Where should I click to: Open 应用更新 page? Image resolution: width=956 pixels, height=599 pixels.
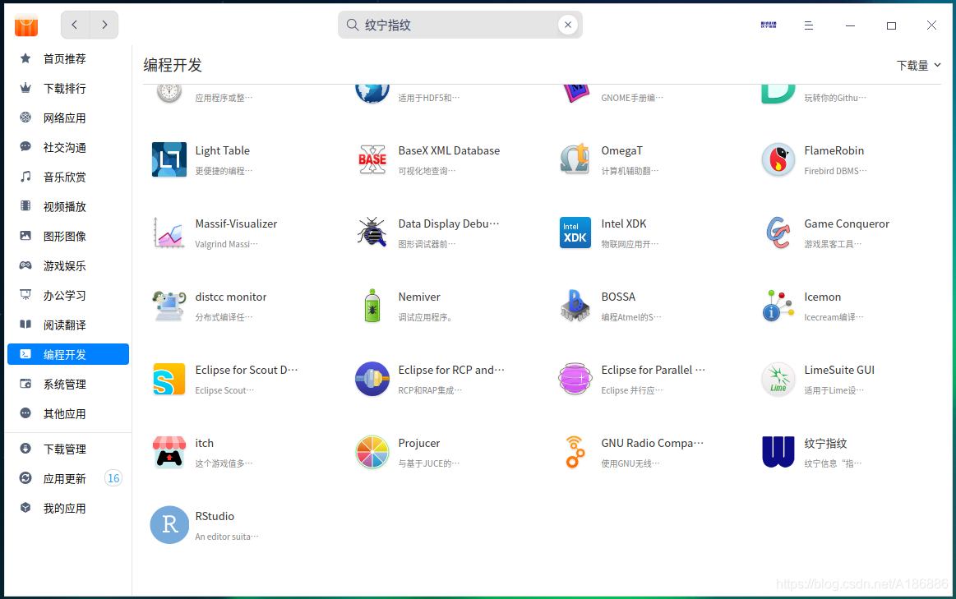(x=68, y=479)
